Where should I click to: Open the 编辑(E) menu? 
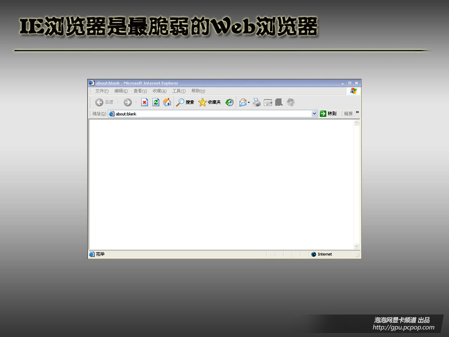pos(121,91)
